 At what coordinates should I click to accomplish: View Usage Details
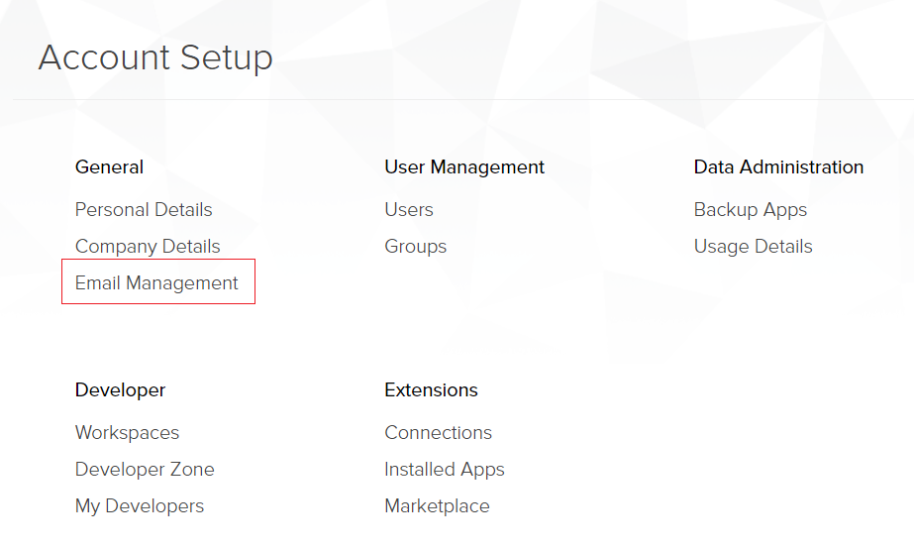pos(754,247)
